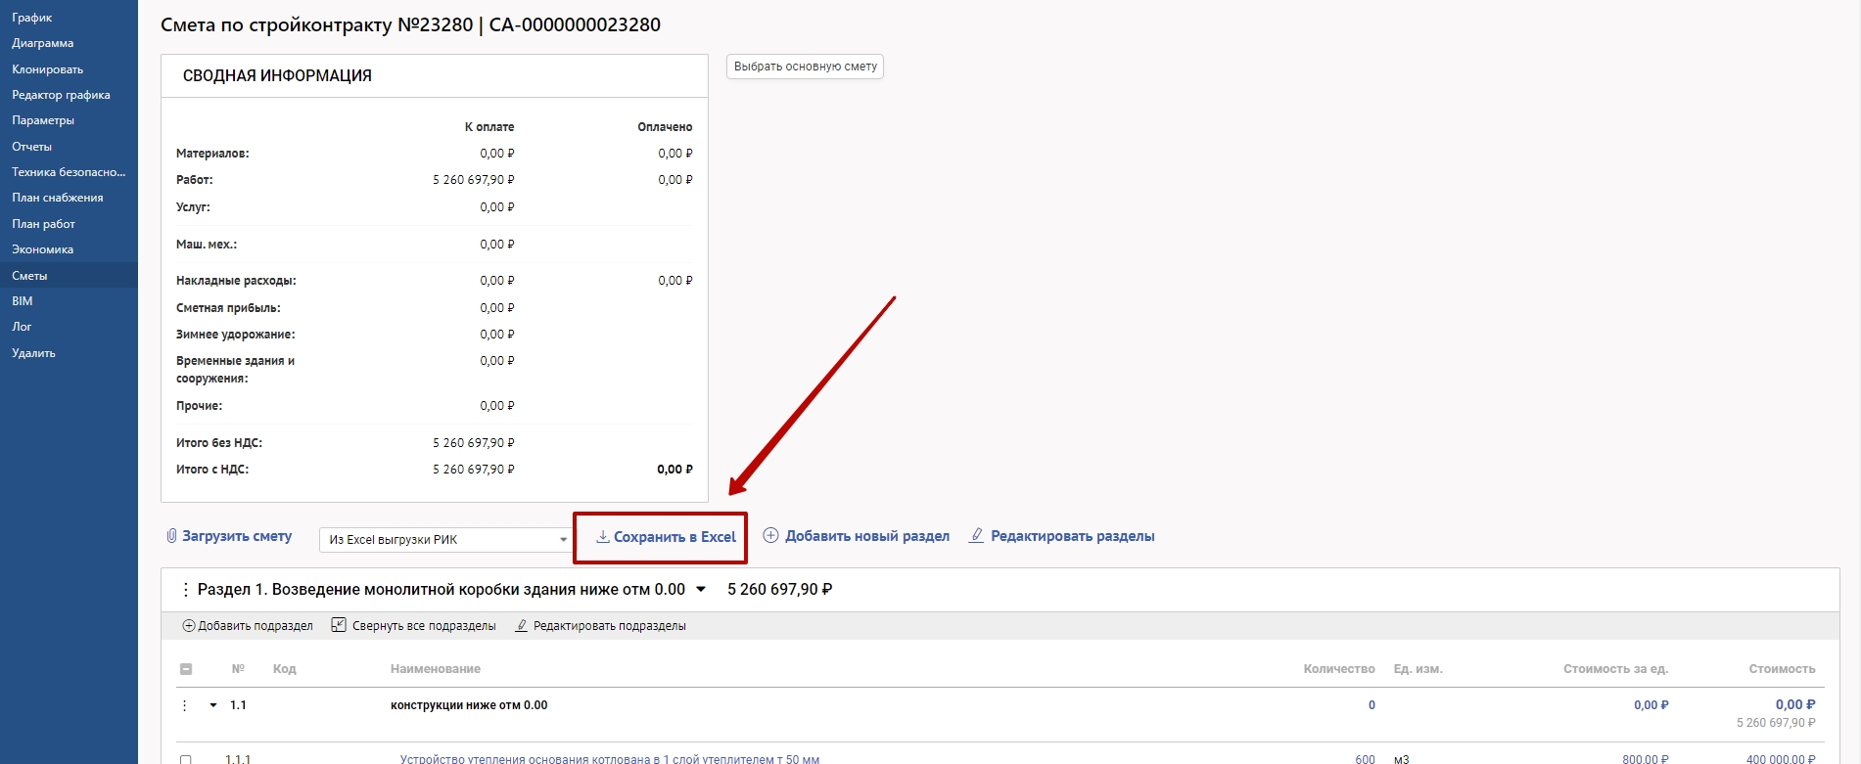Click the paperclip icon beside Загрузить смету

tap(171, 536)
